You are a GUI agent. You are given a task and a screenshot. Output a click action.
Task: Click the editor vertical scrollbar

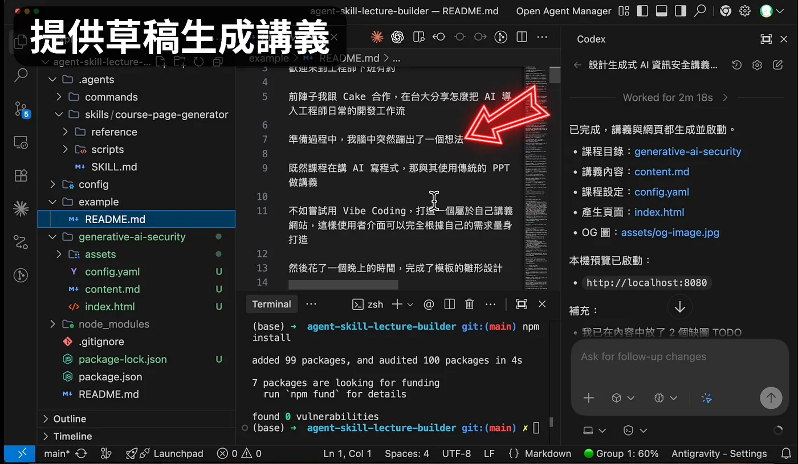tap(555, 76)
